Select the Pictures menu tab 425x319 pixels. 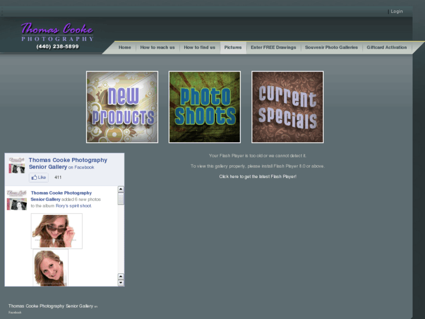click(233, 47)
